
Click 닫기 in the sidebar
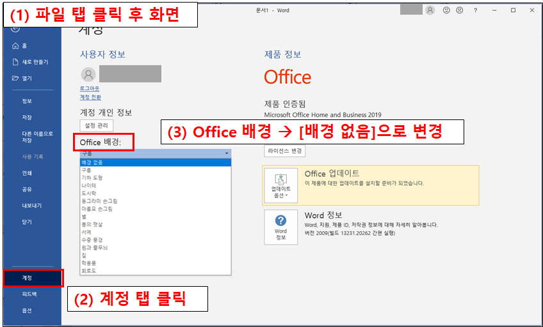point(27,222)
